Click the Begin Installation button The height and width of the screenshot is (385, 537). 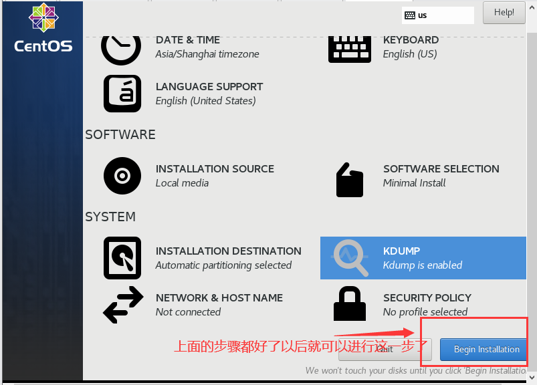(483, 350)
